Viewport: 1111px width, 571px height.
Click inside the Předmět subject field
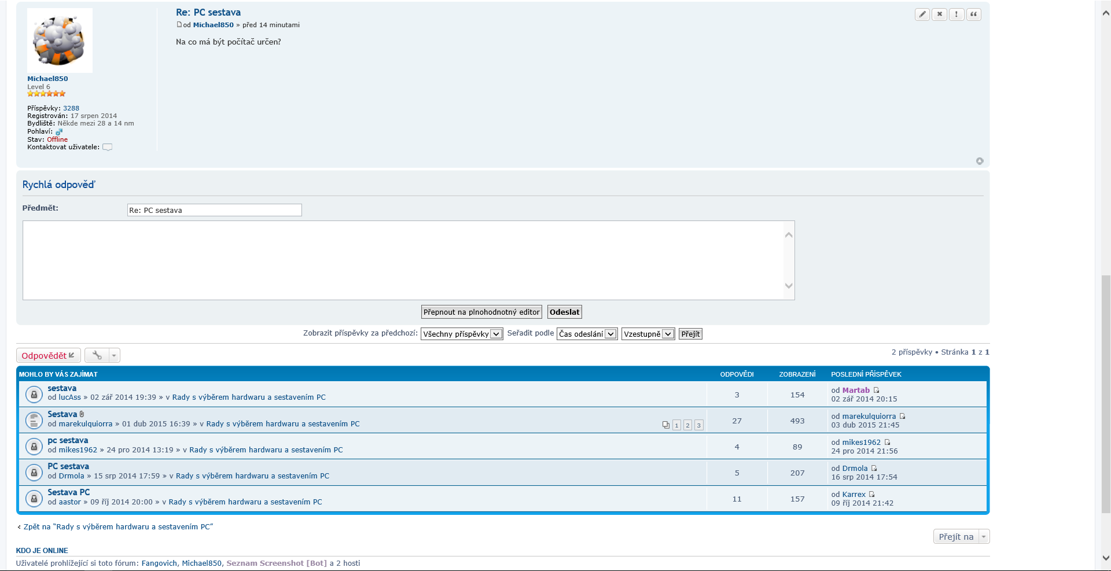(x=214, y=211)
